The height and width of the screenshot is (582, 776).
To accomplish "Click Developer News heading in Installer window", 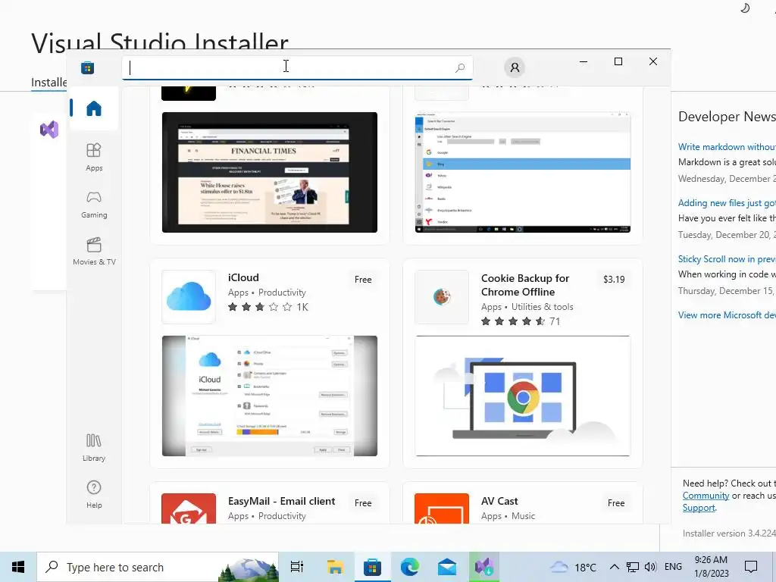I will click(x=727, y=116).
